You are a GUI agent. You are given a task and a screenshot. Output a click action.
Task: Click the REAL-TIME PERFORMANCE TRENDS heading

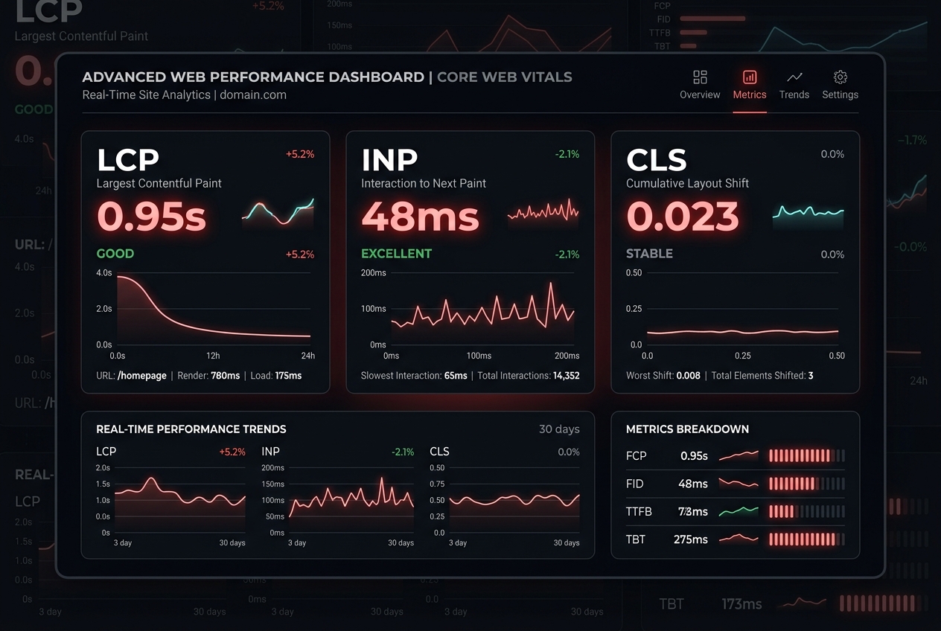(x=191, y=429)
